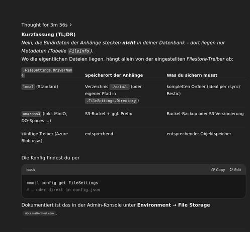Expand the 'Thought for 3m 56s' section
Screen dimensions: 250x232
pos(46,25)
